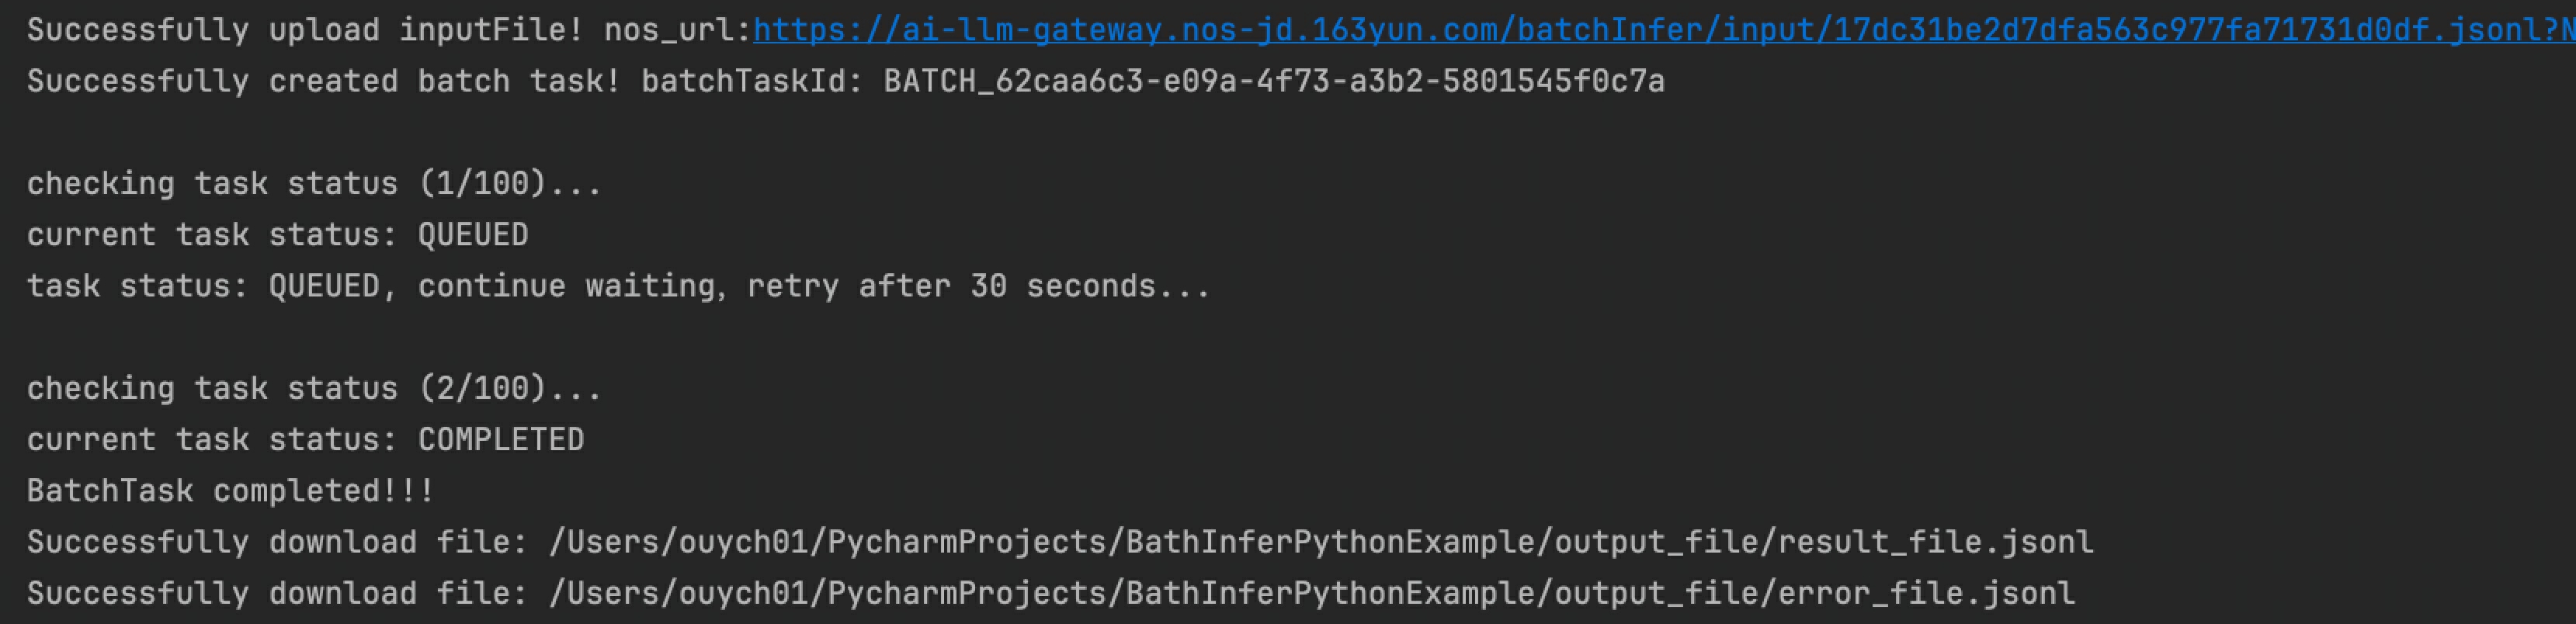The image size is (2576, 624).
Task: Click PycharmProjects in the result file path
Action: click(966, 542)
